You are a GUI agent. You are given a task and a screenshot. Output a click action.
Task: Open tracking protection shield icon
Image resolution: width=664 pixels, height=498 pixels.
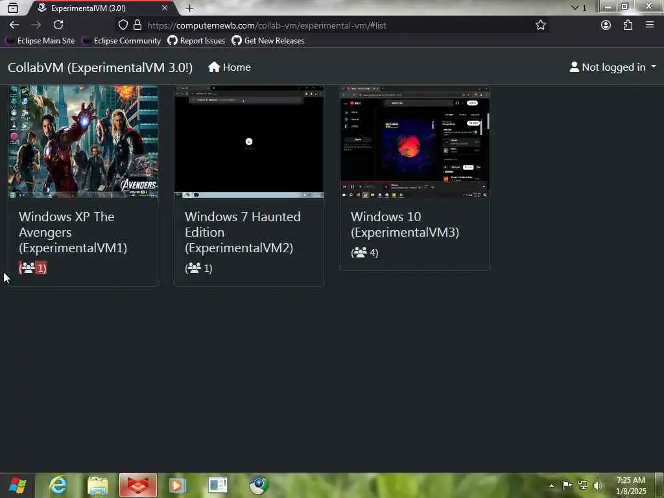(123, 25)
